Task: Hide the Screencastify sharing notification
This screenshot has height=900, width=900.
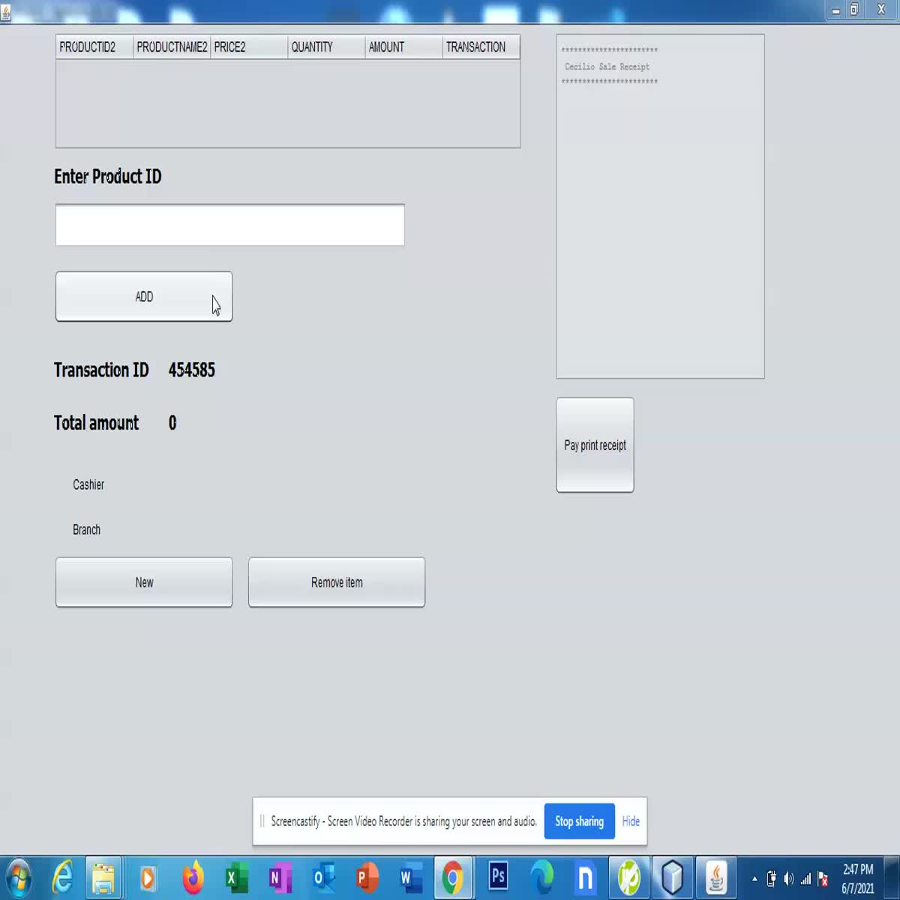Action: coord(631,821)
